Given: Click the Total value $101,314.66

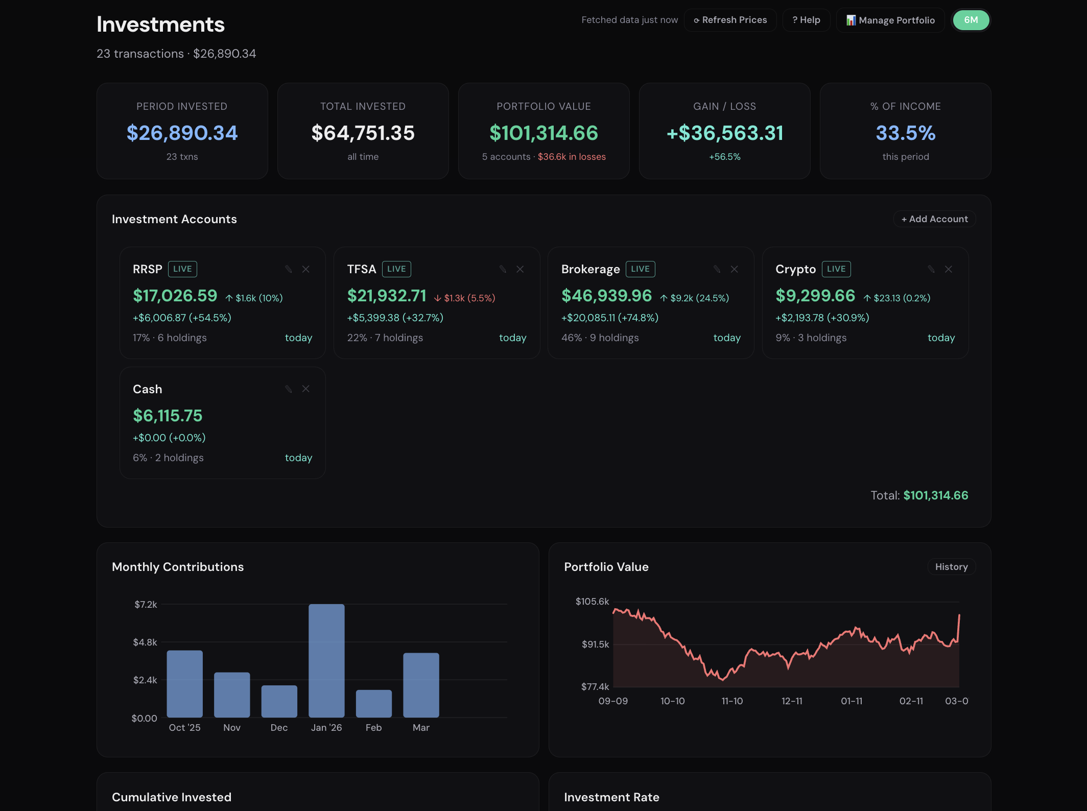Looking at the screenshot, I should tap(936, 495).
